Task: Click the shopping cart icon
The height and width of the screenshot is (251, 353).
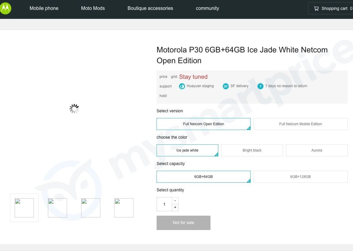Action: click(316, 8)
